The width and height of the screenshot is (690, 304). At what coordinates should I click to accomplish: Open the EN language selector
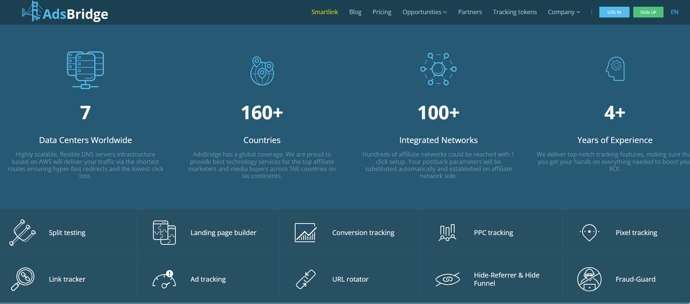coord(675,12)
